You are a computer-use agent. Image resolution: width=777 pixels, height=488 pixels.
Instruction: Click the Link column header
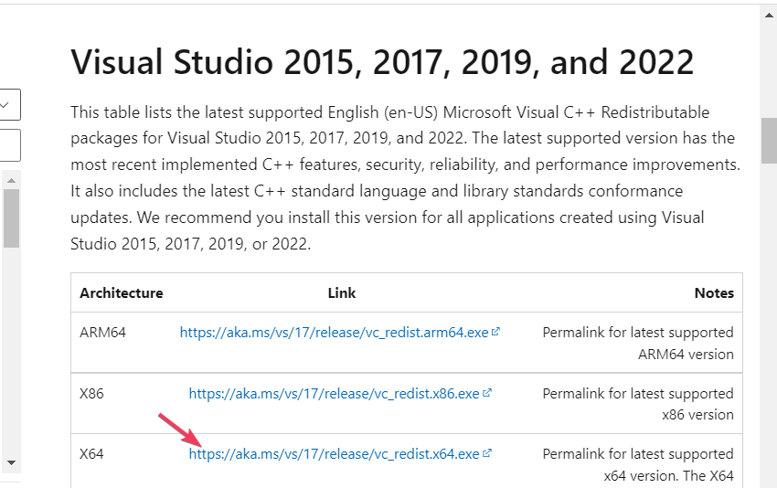click(x=342, y=293)
